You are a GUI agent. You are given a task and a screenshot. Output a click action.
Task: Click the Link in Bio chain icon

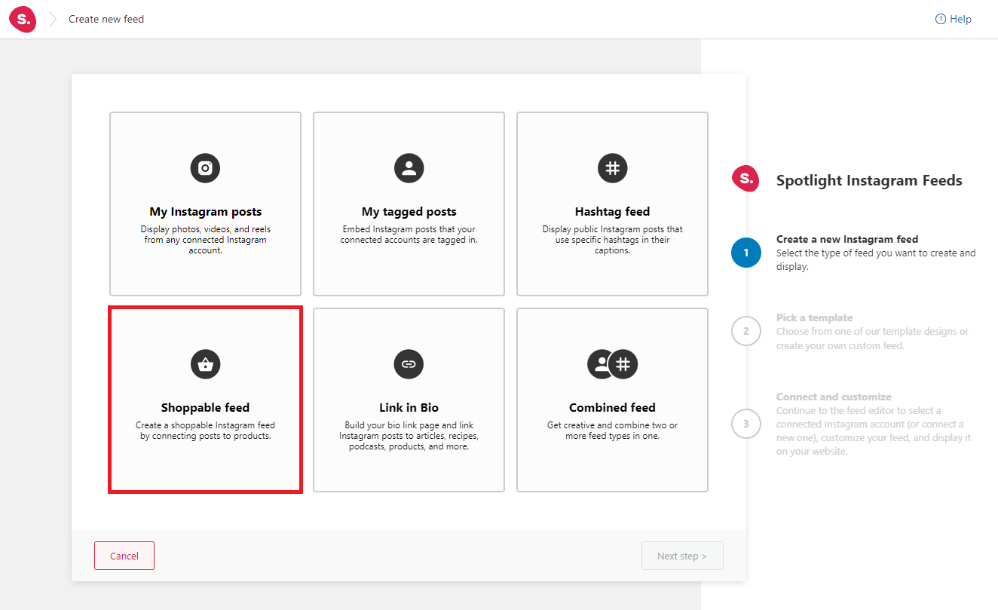[x=409, y=364]
